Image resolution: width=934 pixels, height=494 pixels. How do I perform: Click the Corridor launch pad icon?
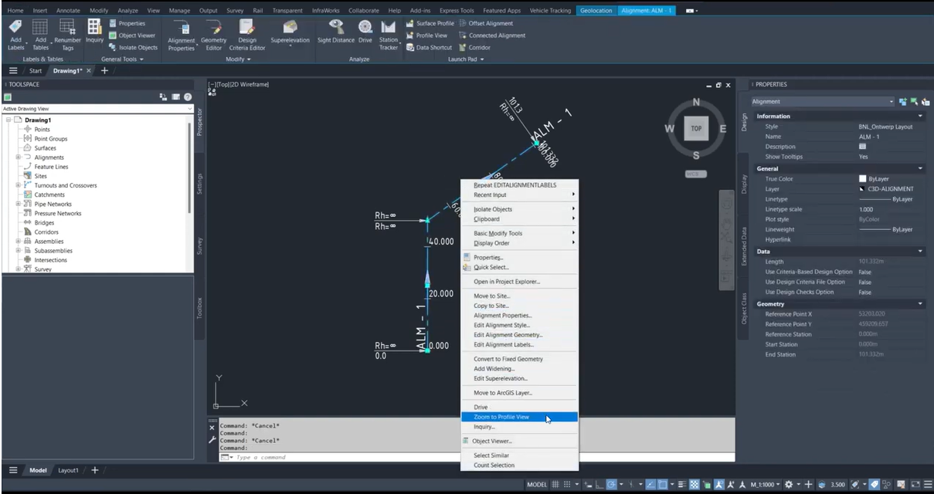463,47
